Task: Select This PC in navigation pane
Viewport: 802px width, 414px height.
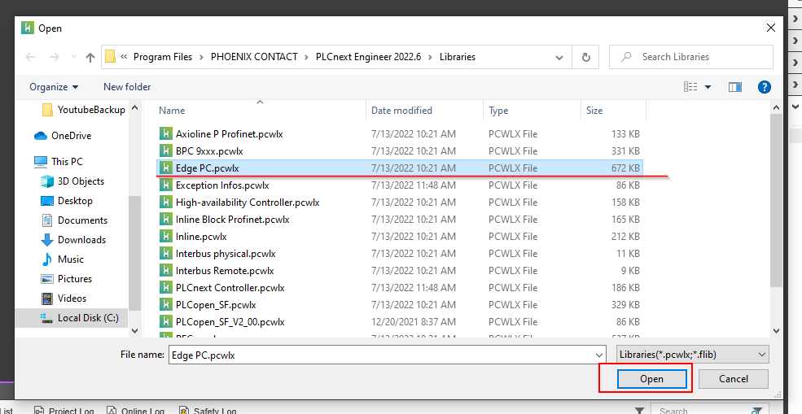Action: tap(58, 162)
